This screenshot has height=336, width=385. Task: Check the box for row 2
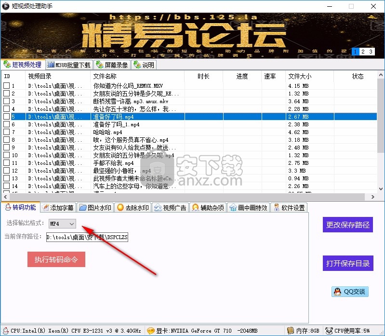coord(7,94)
